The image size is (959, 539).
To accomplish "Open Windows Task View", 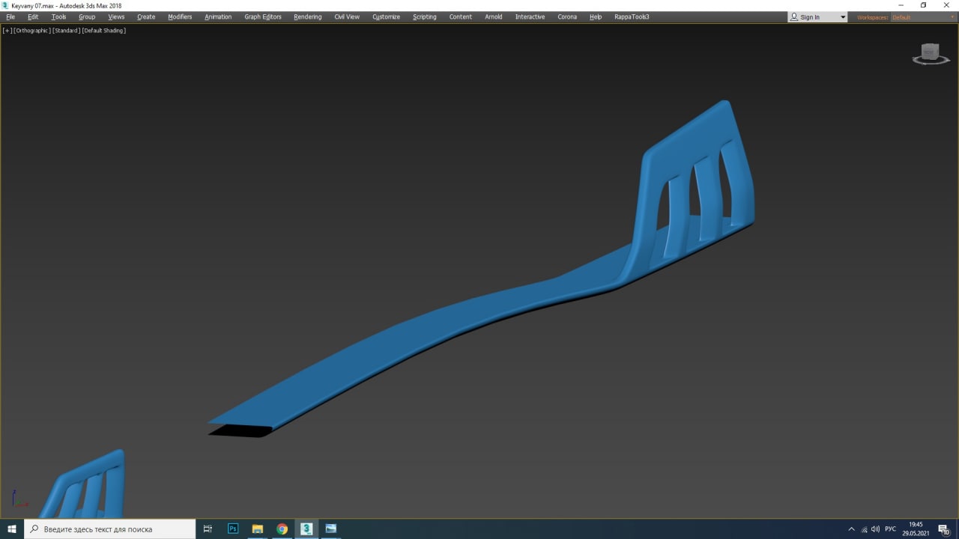I will (208, 529).
